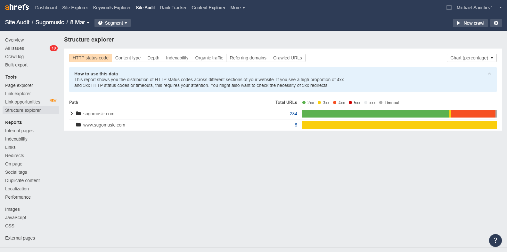Switch to the Content type tab
Image resolution: width=507 pixels, height=252 pixels.
[x=128, y=58]
